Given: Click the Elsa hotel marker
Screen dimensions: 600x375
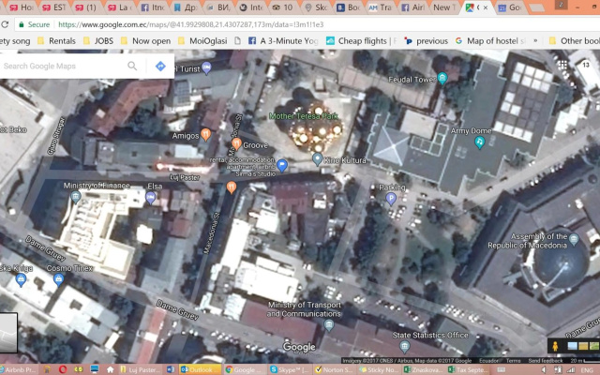Looking at the screenshot, I should click(151, 198).
